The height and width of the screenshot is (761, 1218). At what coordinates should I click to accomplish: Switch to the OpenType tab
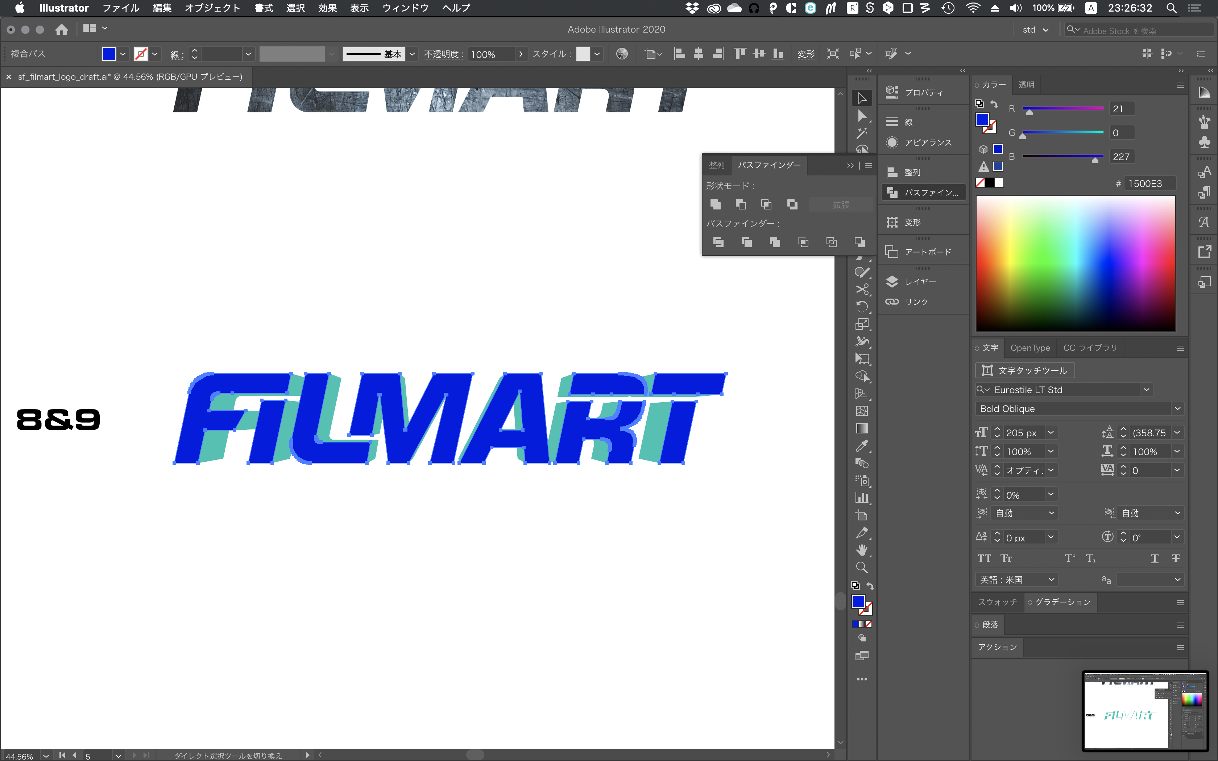pyautogui.click(x=1030, y=348)
